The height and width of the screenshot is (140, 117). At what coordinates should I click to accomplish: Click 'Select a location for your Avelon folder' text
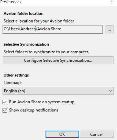(39, 21)
